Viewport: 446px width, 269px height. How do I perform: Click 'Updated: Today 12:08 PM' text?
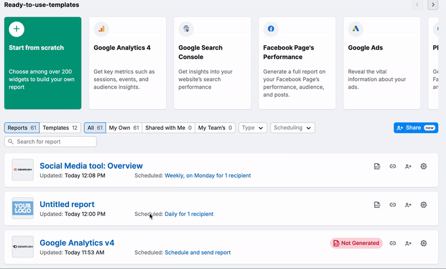[x=72, y=175]
